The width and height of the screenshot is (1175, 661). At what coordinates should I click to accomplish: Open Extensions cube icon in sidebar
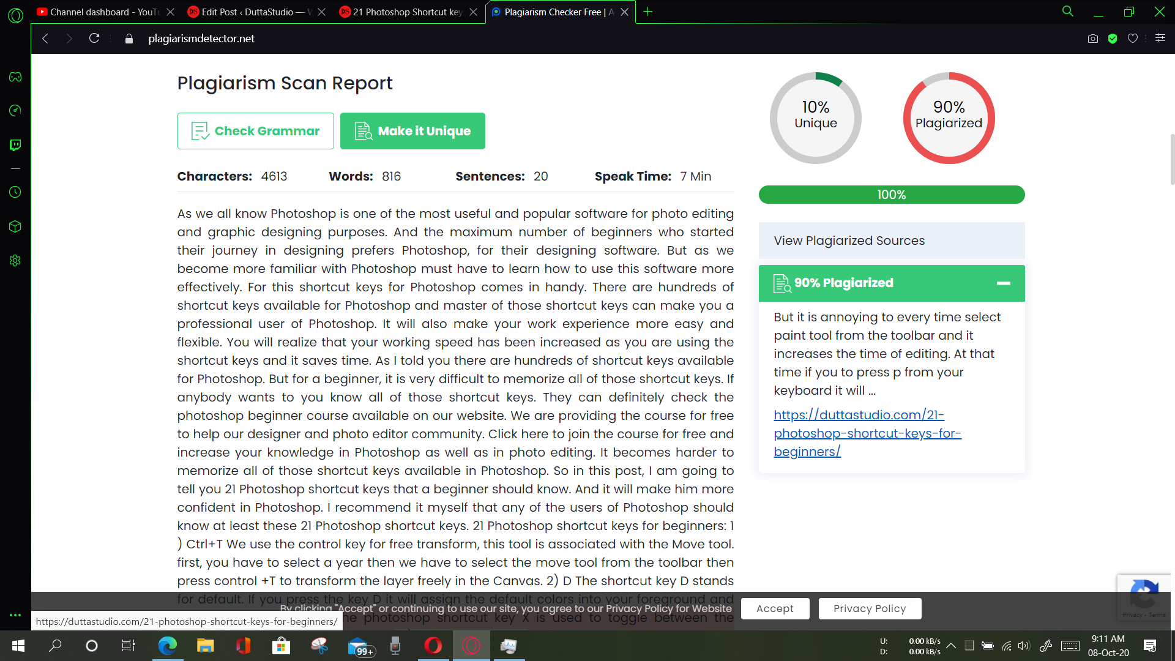15,226
